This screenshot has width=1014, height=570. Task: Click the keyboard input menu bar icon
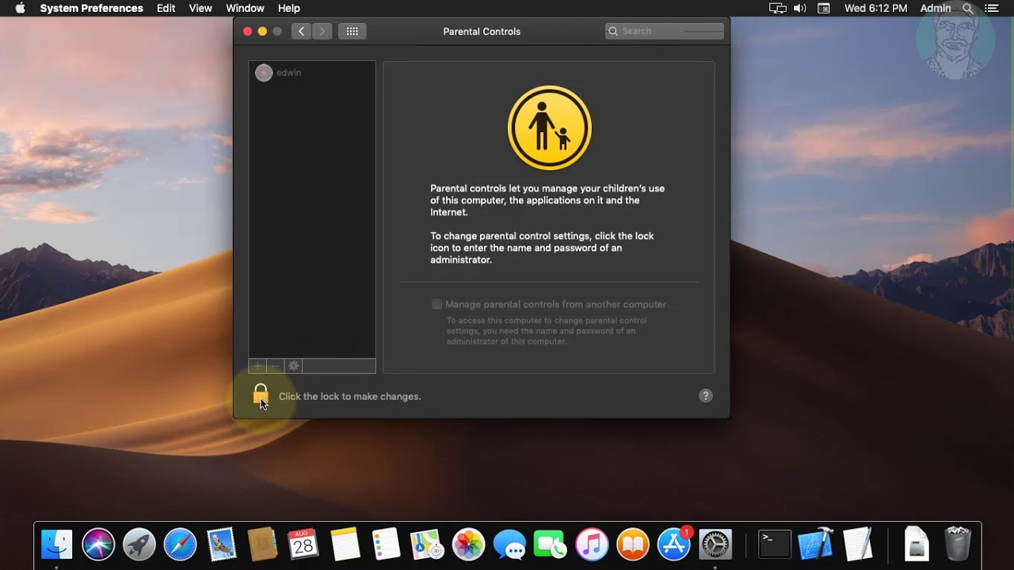pos(824,8)
